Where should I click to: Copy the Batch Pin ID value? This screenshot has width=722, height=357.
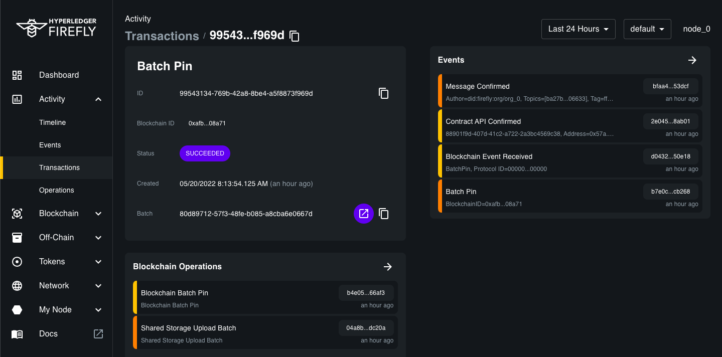(383, 93)
